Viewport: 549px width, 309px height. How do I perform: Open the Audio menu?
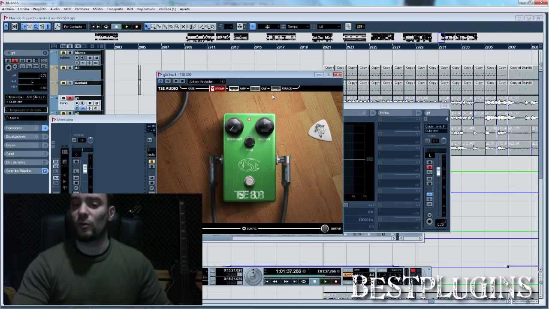55,9
